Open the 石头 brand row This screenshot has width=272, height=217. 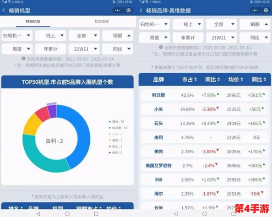(x=205, y=123)
